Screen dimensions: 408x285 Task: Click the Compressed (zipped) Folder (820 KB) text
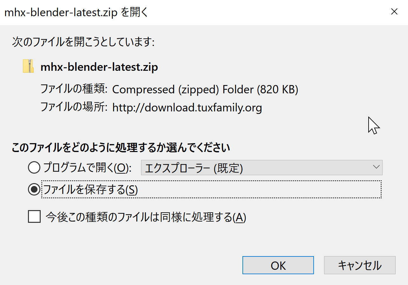coord(205,90)
